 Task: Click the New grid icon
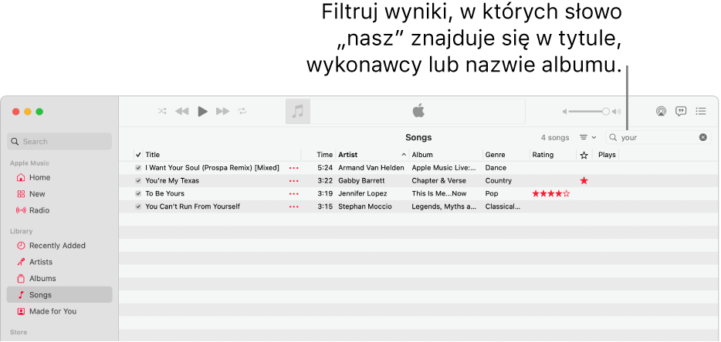tap(21, 194)
